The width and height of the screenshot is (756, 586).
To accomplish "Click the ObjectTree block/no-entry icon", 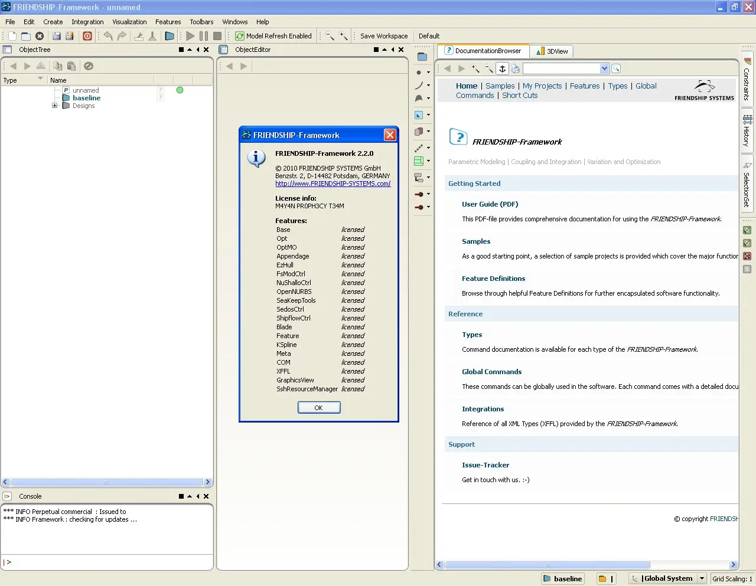I will pyautogui.click(x=89, y=66).
